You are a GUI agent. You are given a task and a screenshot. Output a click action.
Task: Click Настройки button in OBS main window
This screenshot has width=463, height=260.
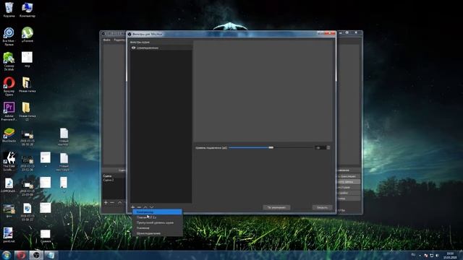[x=348, y=193]
